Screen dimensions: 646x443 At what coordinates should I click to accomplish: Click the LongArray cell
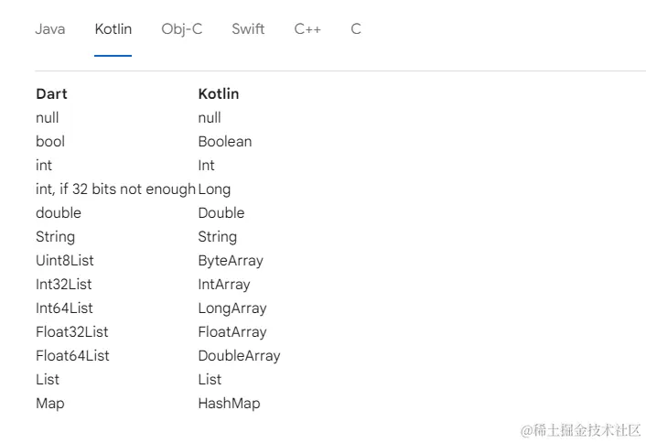232,308
